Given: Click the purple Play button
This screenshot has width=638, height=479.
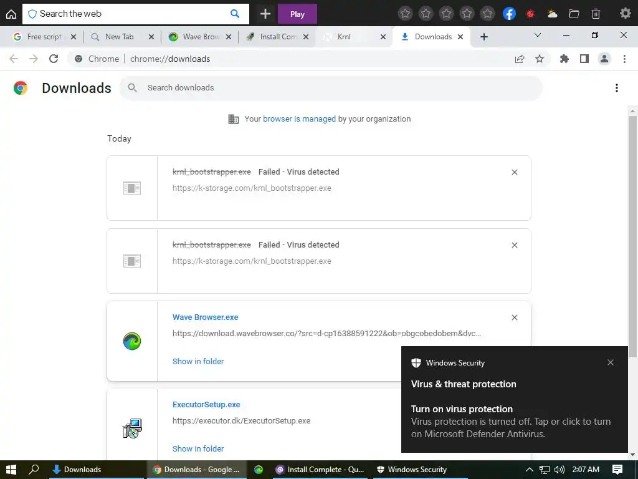Looking at the screenshot, I should point(297,14).
